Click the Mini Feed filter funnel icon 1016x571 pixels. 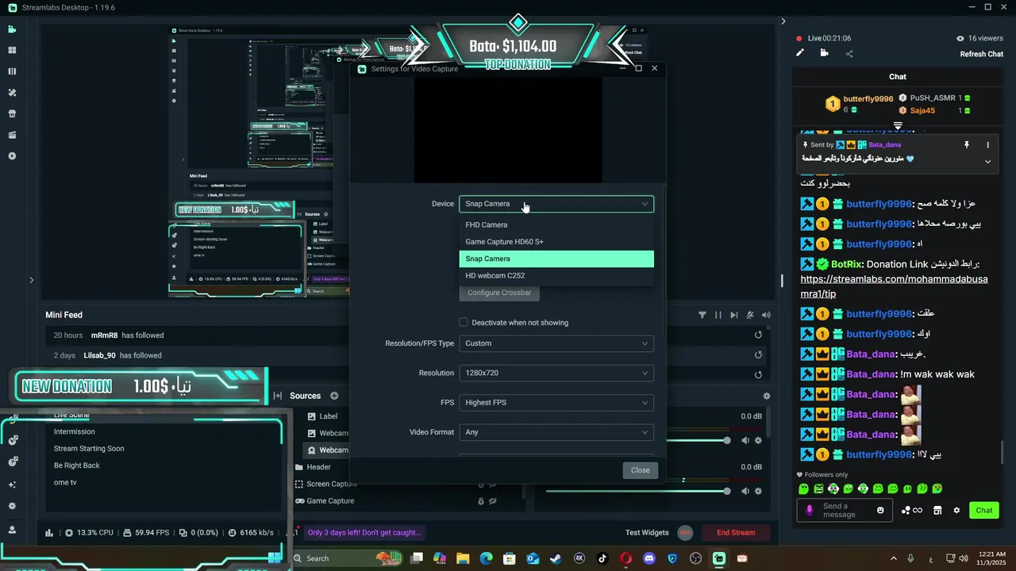click(702, 315)
